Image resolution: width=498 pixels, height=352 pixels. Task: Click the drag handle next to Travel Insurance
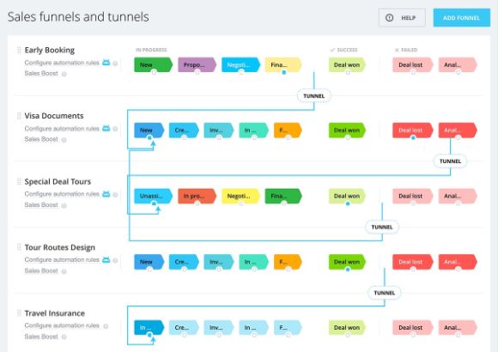[19, 313]
